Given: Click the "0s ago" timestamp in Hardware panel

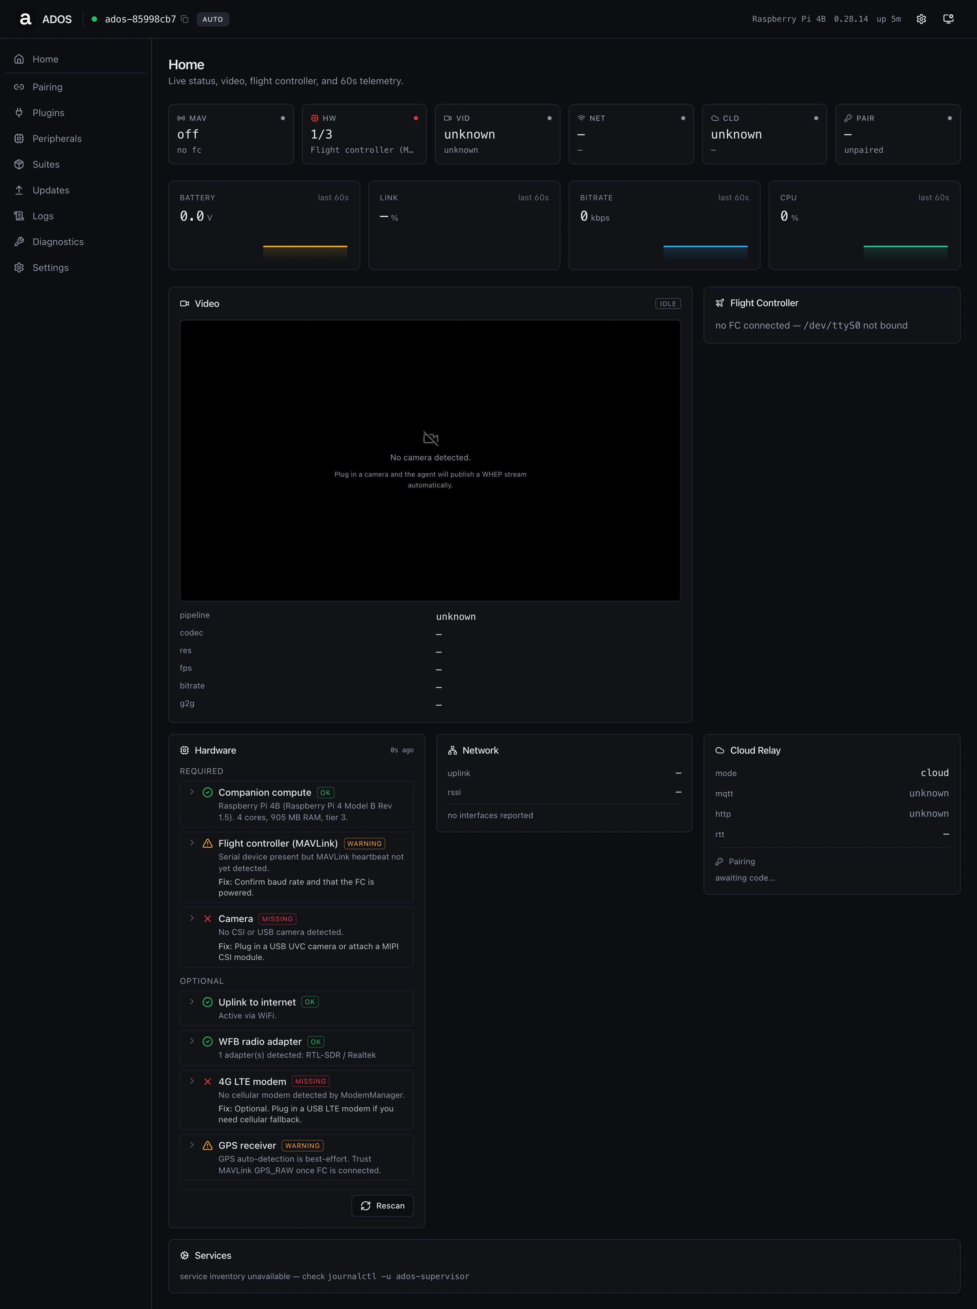Looking at the screenshot, I should coord(402,750).
